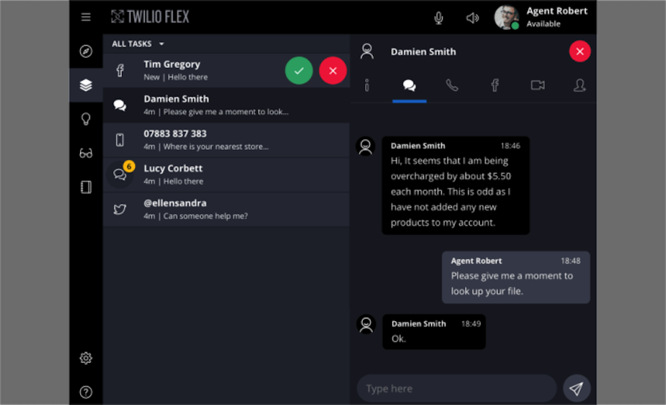The width and height of the screenshot is (666, 405).
Task: Mute the microphone icon in header
Action: pyautogui.click(x=439, y=18)
